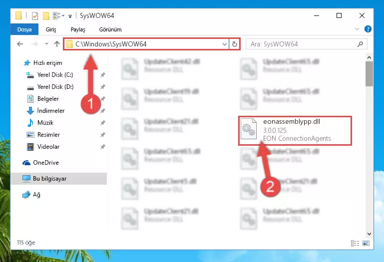384x262 pixels.
Task: Go up one folder level
Action: point(57,44)
